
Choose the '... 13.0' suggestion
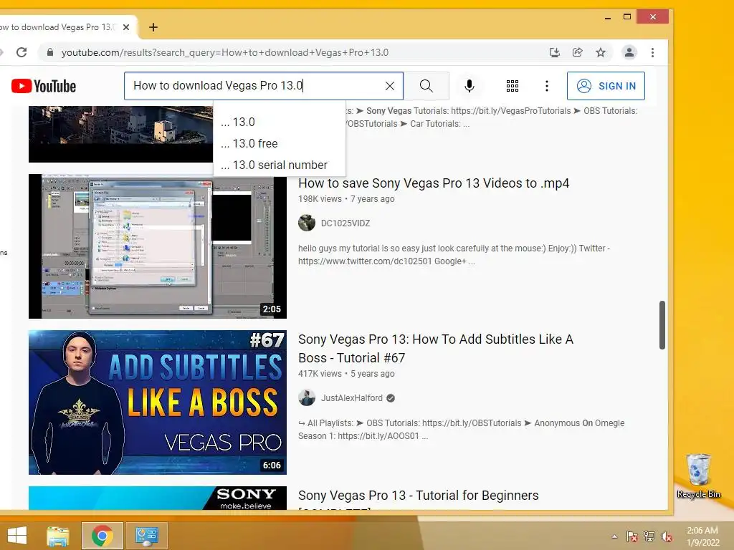click(280, 122)
